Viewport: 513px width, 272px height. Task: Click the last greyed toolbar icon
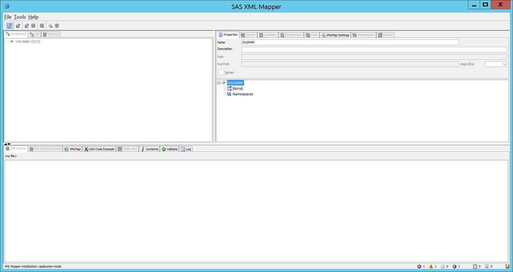click(x=57, y=25)
